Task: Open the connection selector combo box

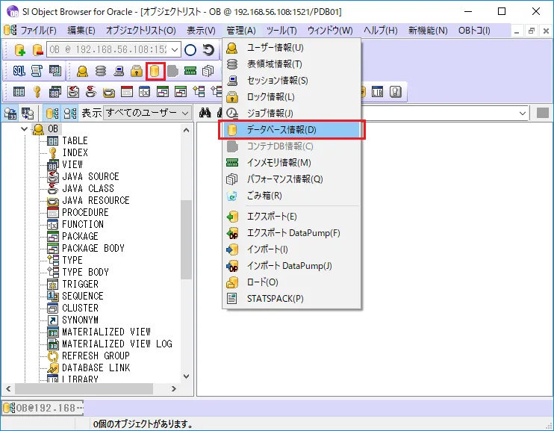Action: [113, 49]
